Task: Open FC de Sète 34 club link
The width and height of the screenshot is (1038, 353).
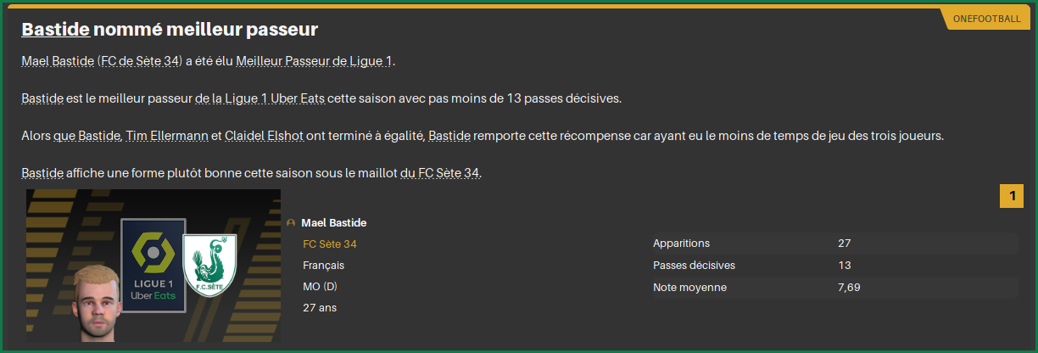Action: click(x=140, y=62)
